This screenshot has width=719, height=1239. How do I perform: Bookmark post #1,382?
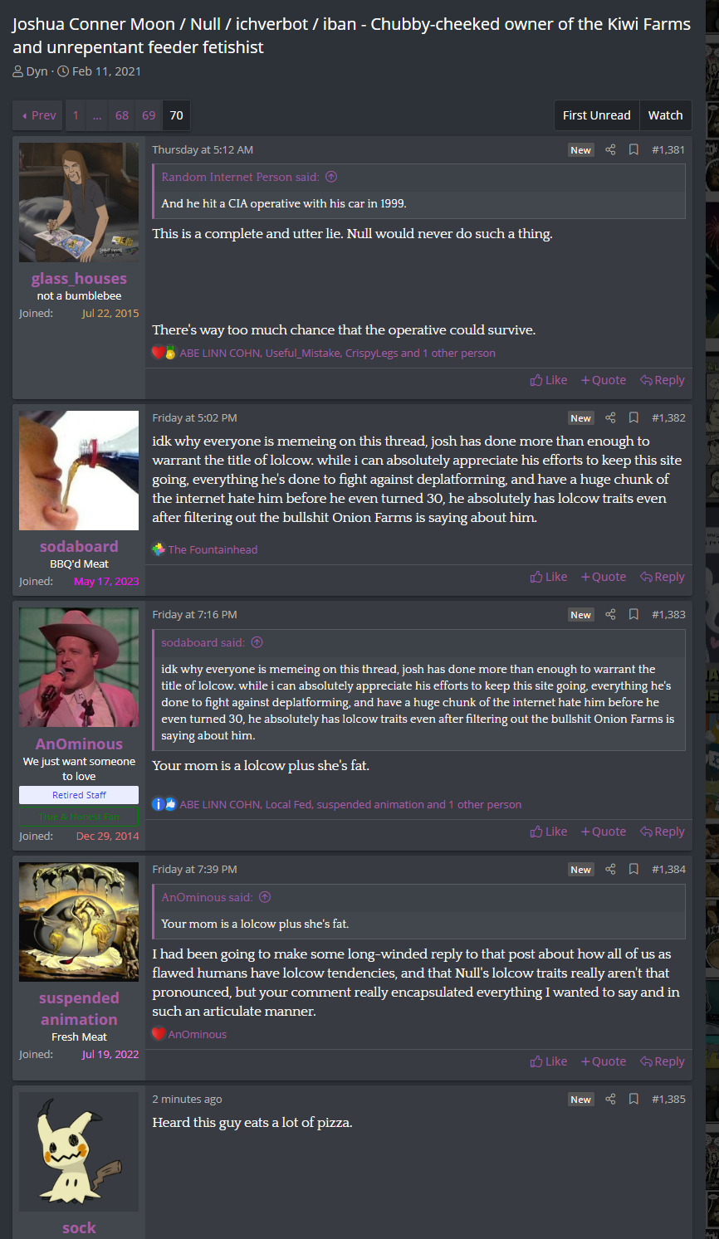click(x=633, y=418)
